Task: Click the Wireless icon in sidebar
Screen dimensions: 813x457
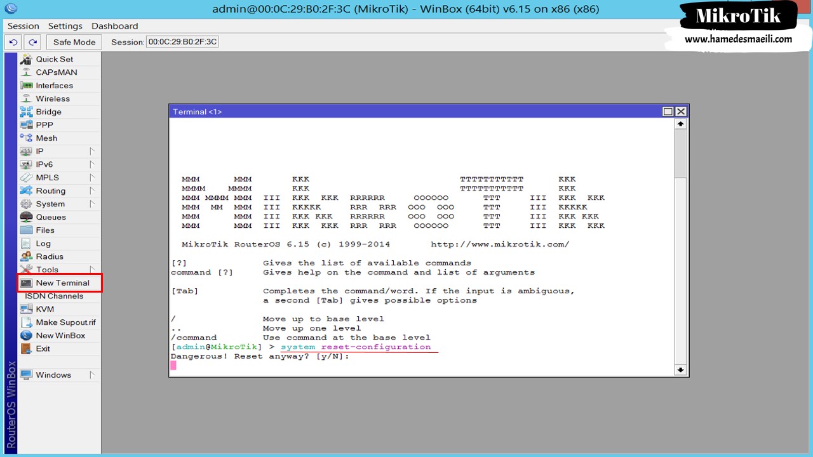Action: point(26,98)
